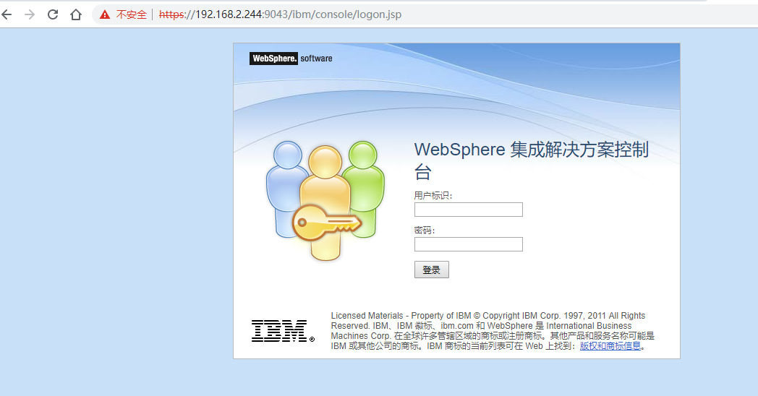Viewport: 758px width, 396px height.
Task: Click the 密码 password field
Action: coord(469,244)
